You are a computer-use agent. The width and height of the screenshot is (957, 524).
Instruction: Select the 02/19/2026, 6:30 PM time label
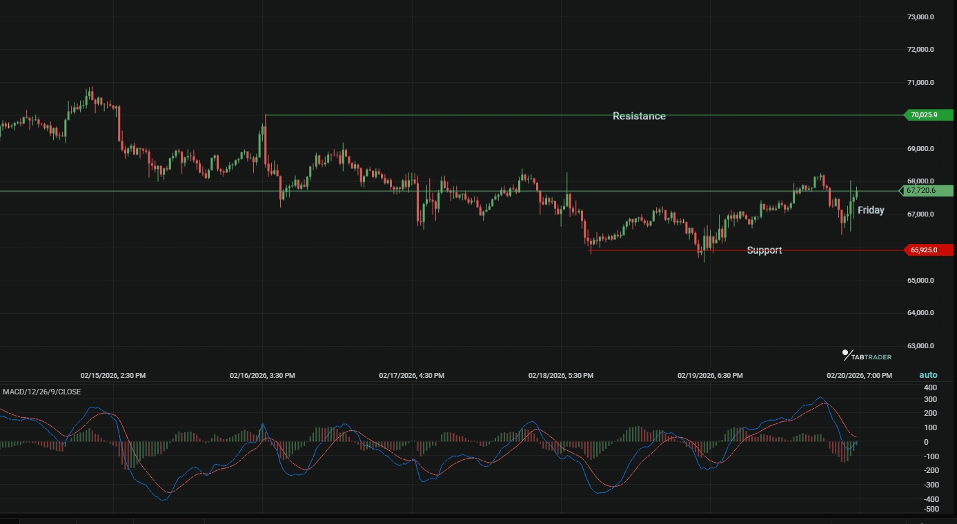click(710, 376)
